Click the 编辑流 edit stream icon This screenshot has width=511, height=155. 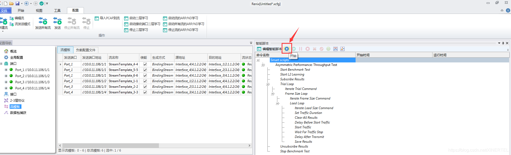[x=12, y=18]
